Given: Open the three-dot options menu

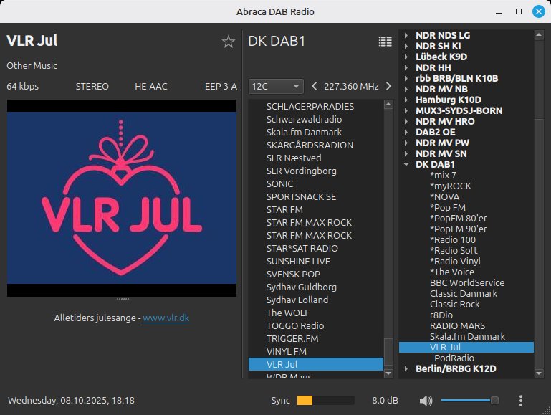Looking at the screenshot, I should [521, 401].
